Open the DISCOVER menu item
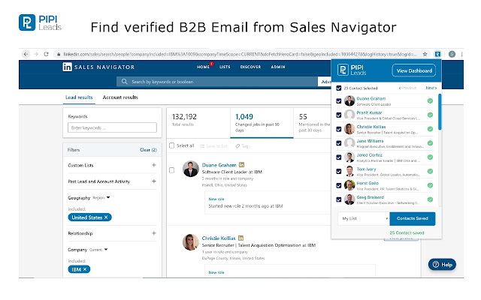The height and width of the screenshot is (300, 481). [250, 67]
